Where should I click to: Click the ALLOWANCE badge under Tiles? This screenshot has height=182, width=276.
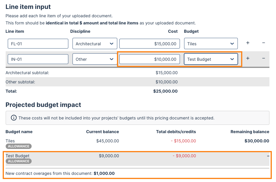[18, 146]
